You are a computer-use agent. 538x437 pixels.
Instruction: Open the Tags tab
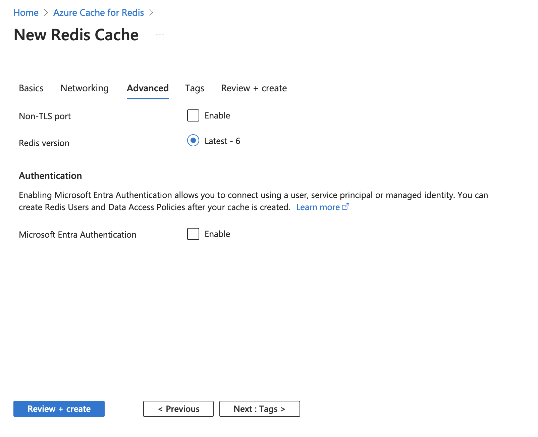[195, 88]
